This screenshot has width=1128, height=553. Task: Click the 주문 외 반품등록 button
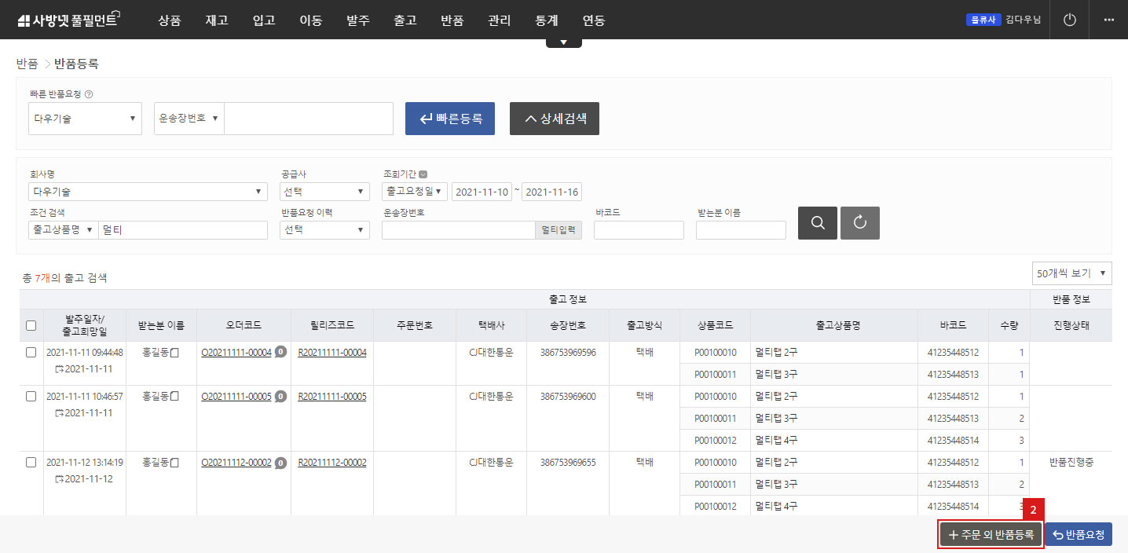pyautogui.click(x=991, y=535)
